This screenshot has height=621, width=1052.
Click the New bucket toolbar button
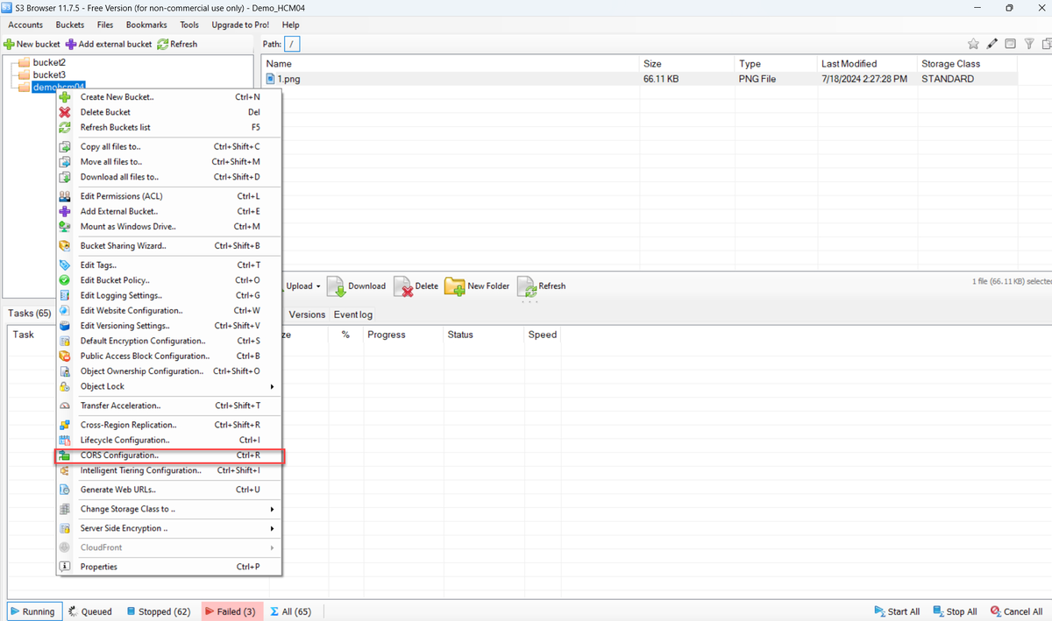32,44
